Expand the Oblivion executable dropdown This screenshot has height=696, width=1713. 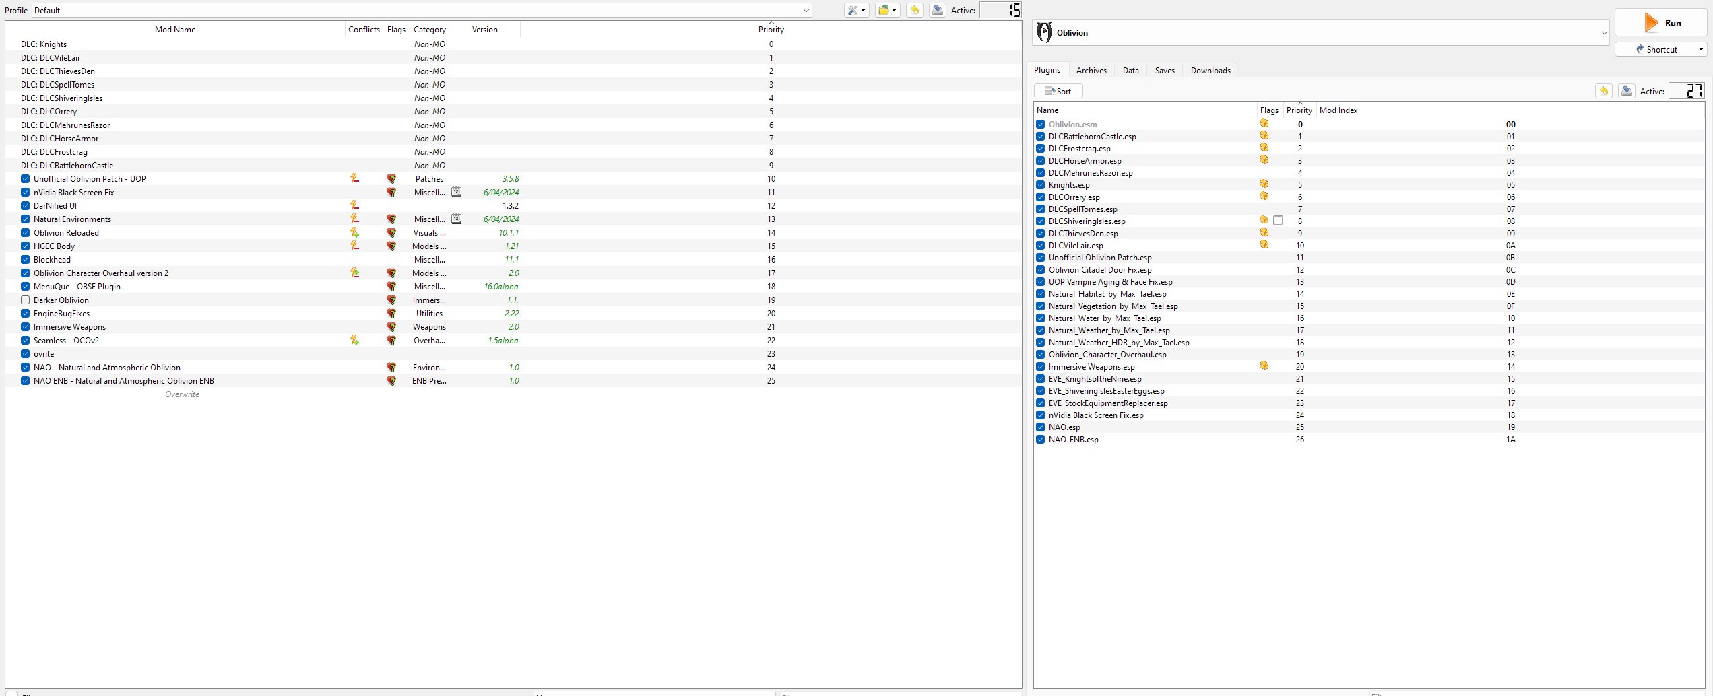click(1603, 32)
